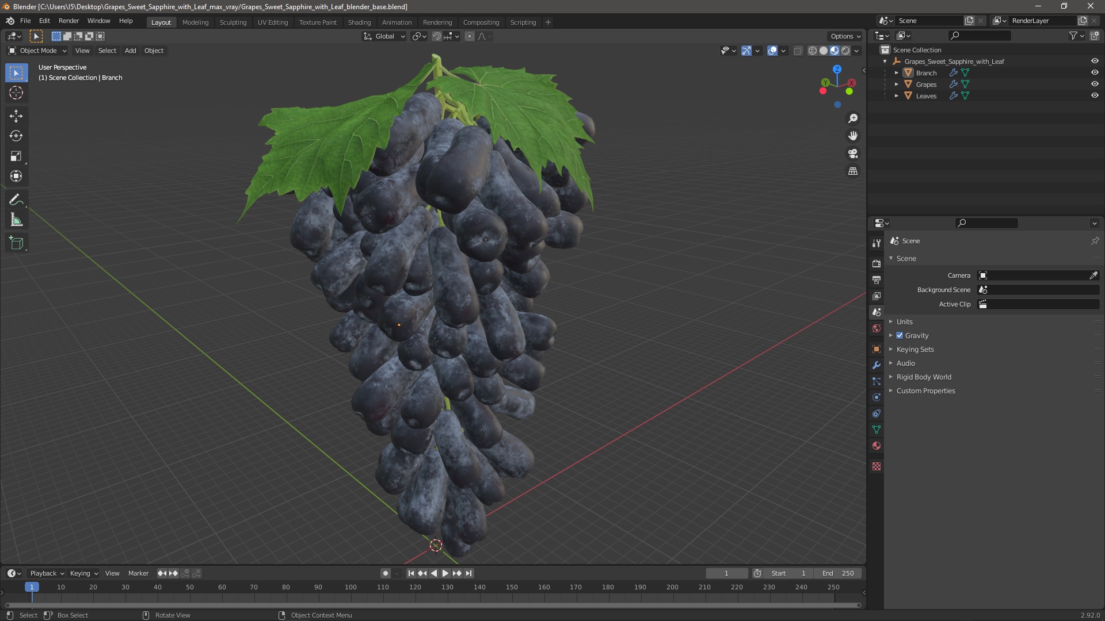Activate the Move tool
This screenshot has height=621, width=1105.
(16, 116)
